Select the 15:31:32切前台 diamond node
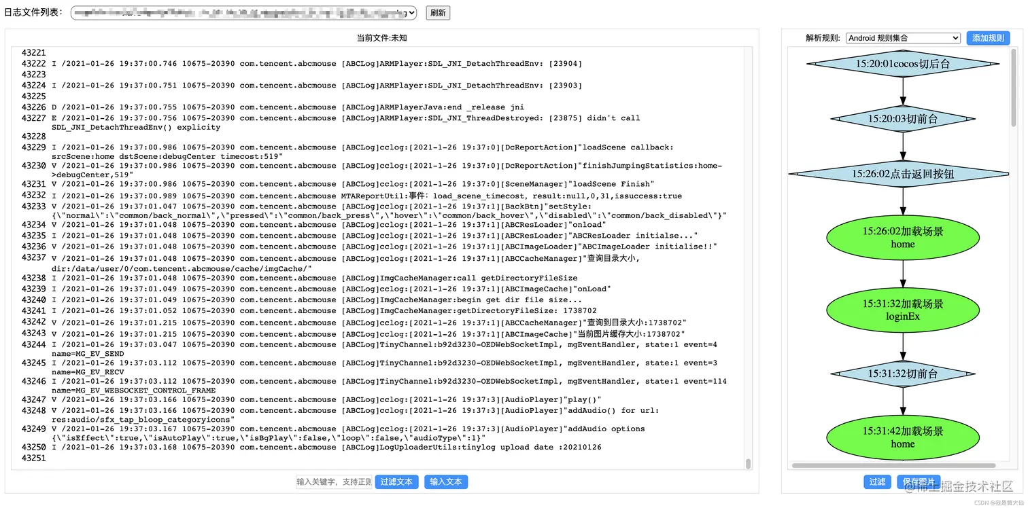The width and height of the screenshot is (1028, 508). 903,374
